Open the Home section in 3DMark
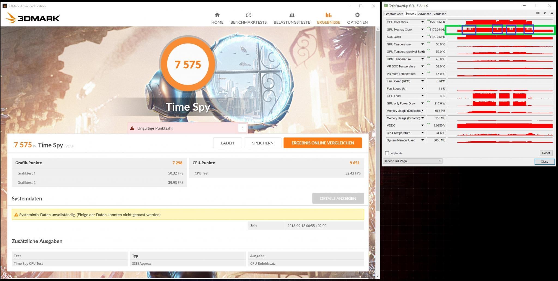The width and height of the screenshot is (558, 281). tap(217, 18)
